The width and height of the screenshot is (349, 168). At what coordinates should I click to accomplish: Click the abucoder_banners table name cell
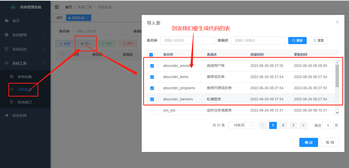[178, 99]
